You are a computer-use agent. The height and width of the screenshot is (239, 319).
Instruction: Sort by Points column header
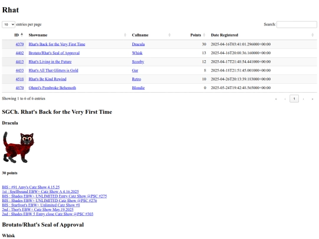tap(191, 35)
